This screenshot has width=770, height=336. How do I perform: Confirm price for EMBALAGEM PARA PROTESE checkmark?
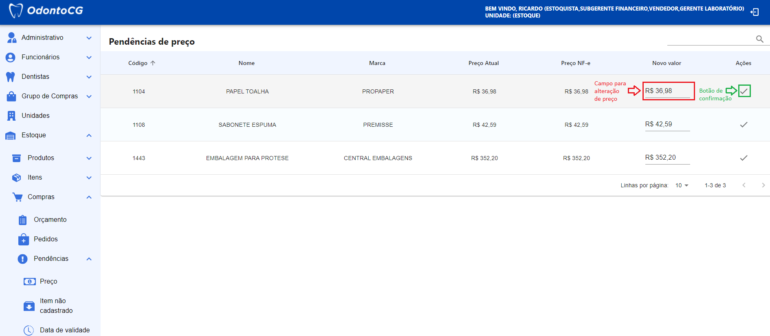point(744,158)
